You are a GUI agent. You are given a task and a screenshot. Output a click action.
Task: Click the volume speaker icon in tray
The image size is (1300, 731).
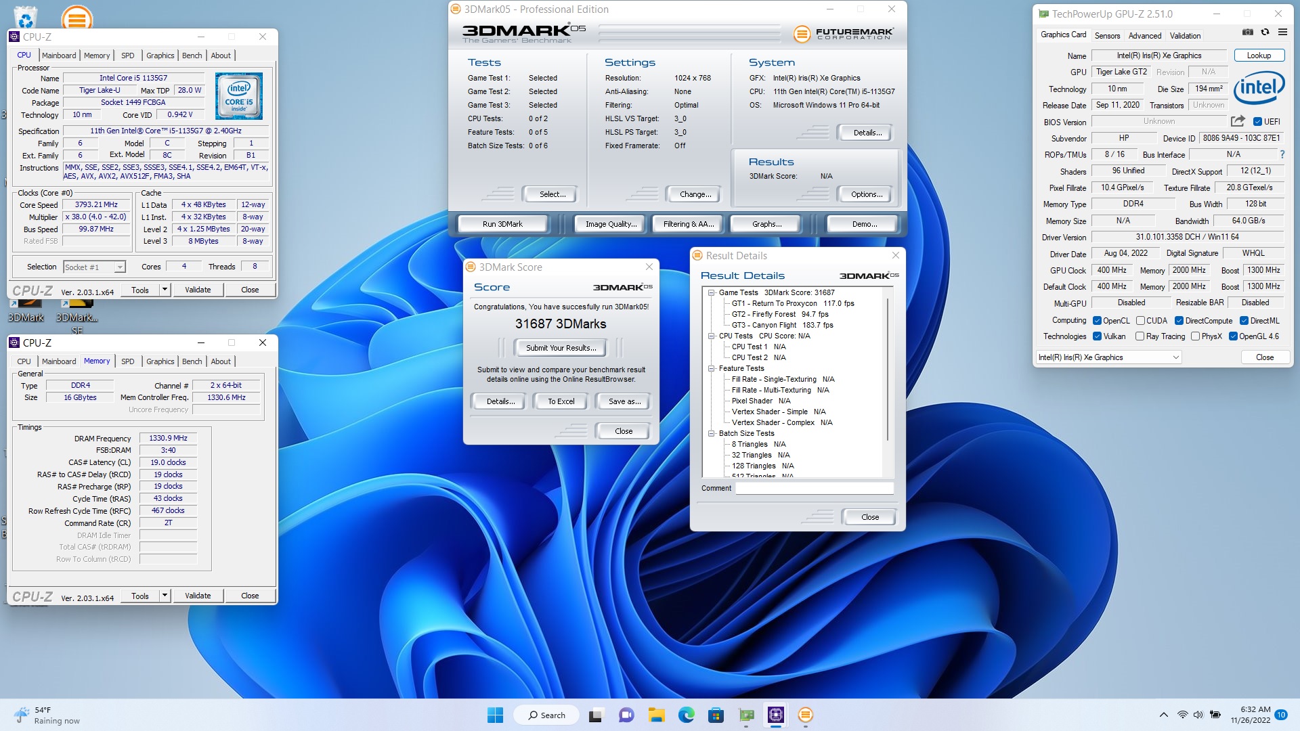[1198, 715]
